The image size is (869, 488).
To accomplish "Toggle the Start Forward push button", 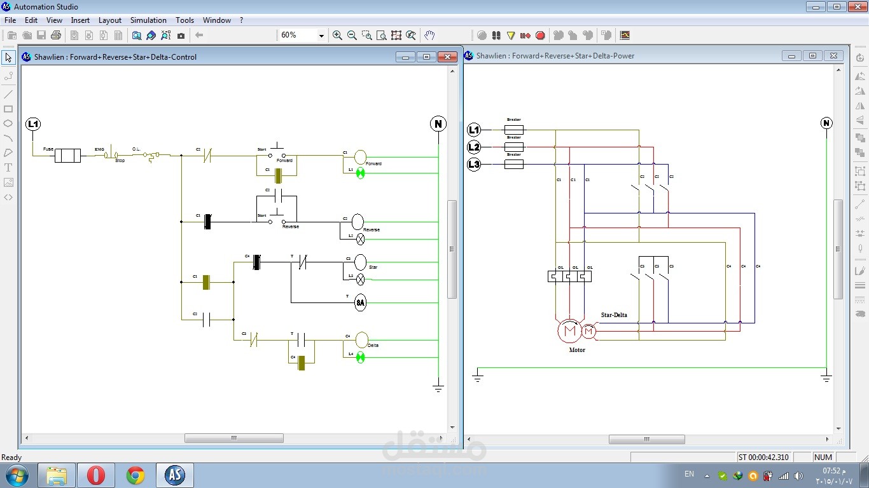I will tap(276, 152).
